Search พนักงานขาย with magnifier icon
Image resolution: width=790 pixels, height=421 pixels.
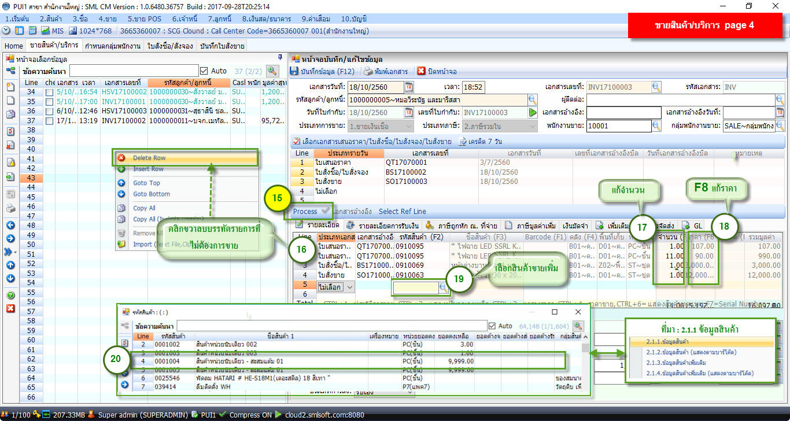click(x=656, y=125)
